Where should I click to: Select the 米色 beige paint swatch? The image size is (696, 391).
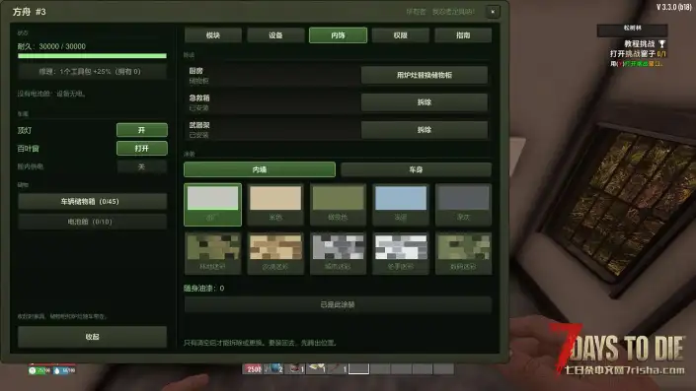(275, 205)
